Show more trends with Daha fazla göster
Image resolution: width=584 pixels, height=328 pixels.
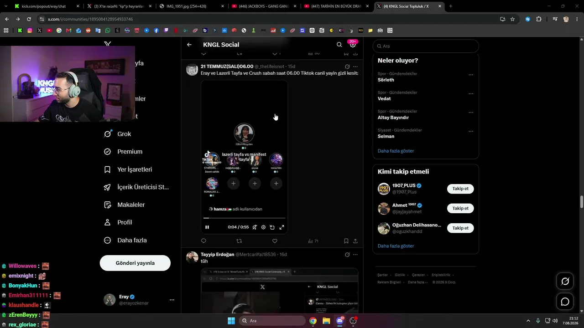pyautogui.click(x=396, y=151)
